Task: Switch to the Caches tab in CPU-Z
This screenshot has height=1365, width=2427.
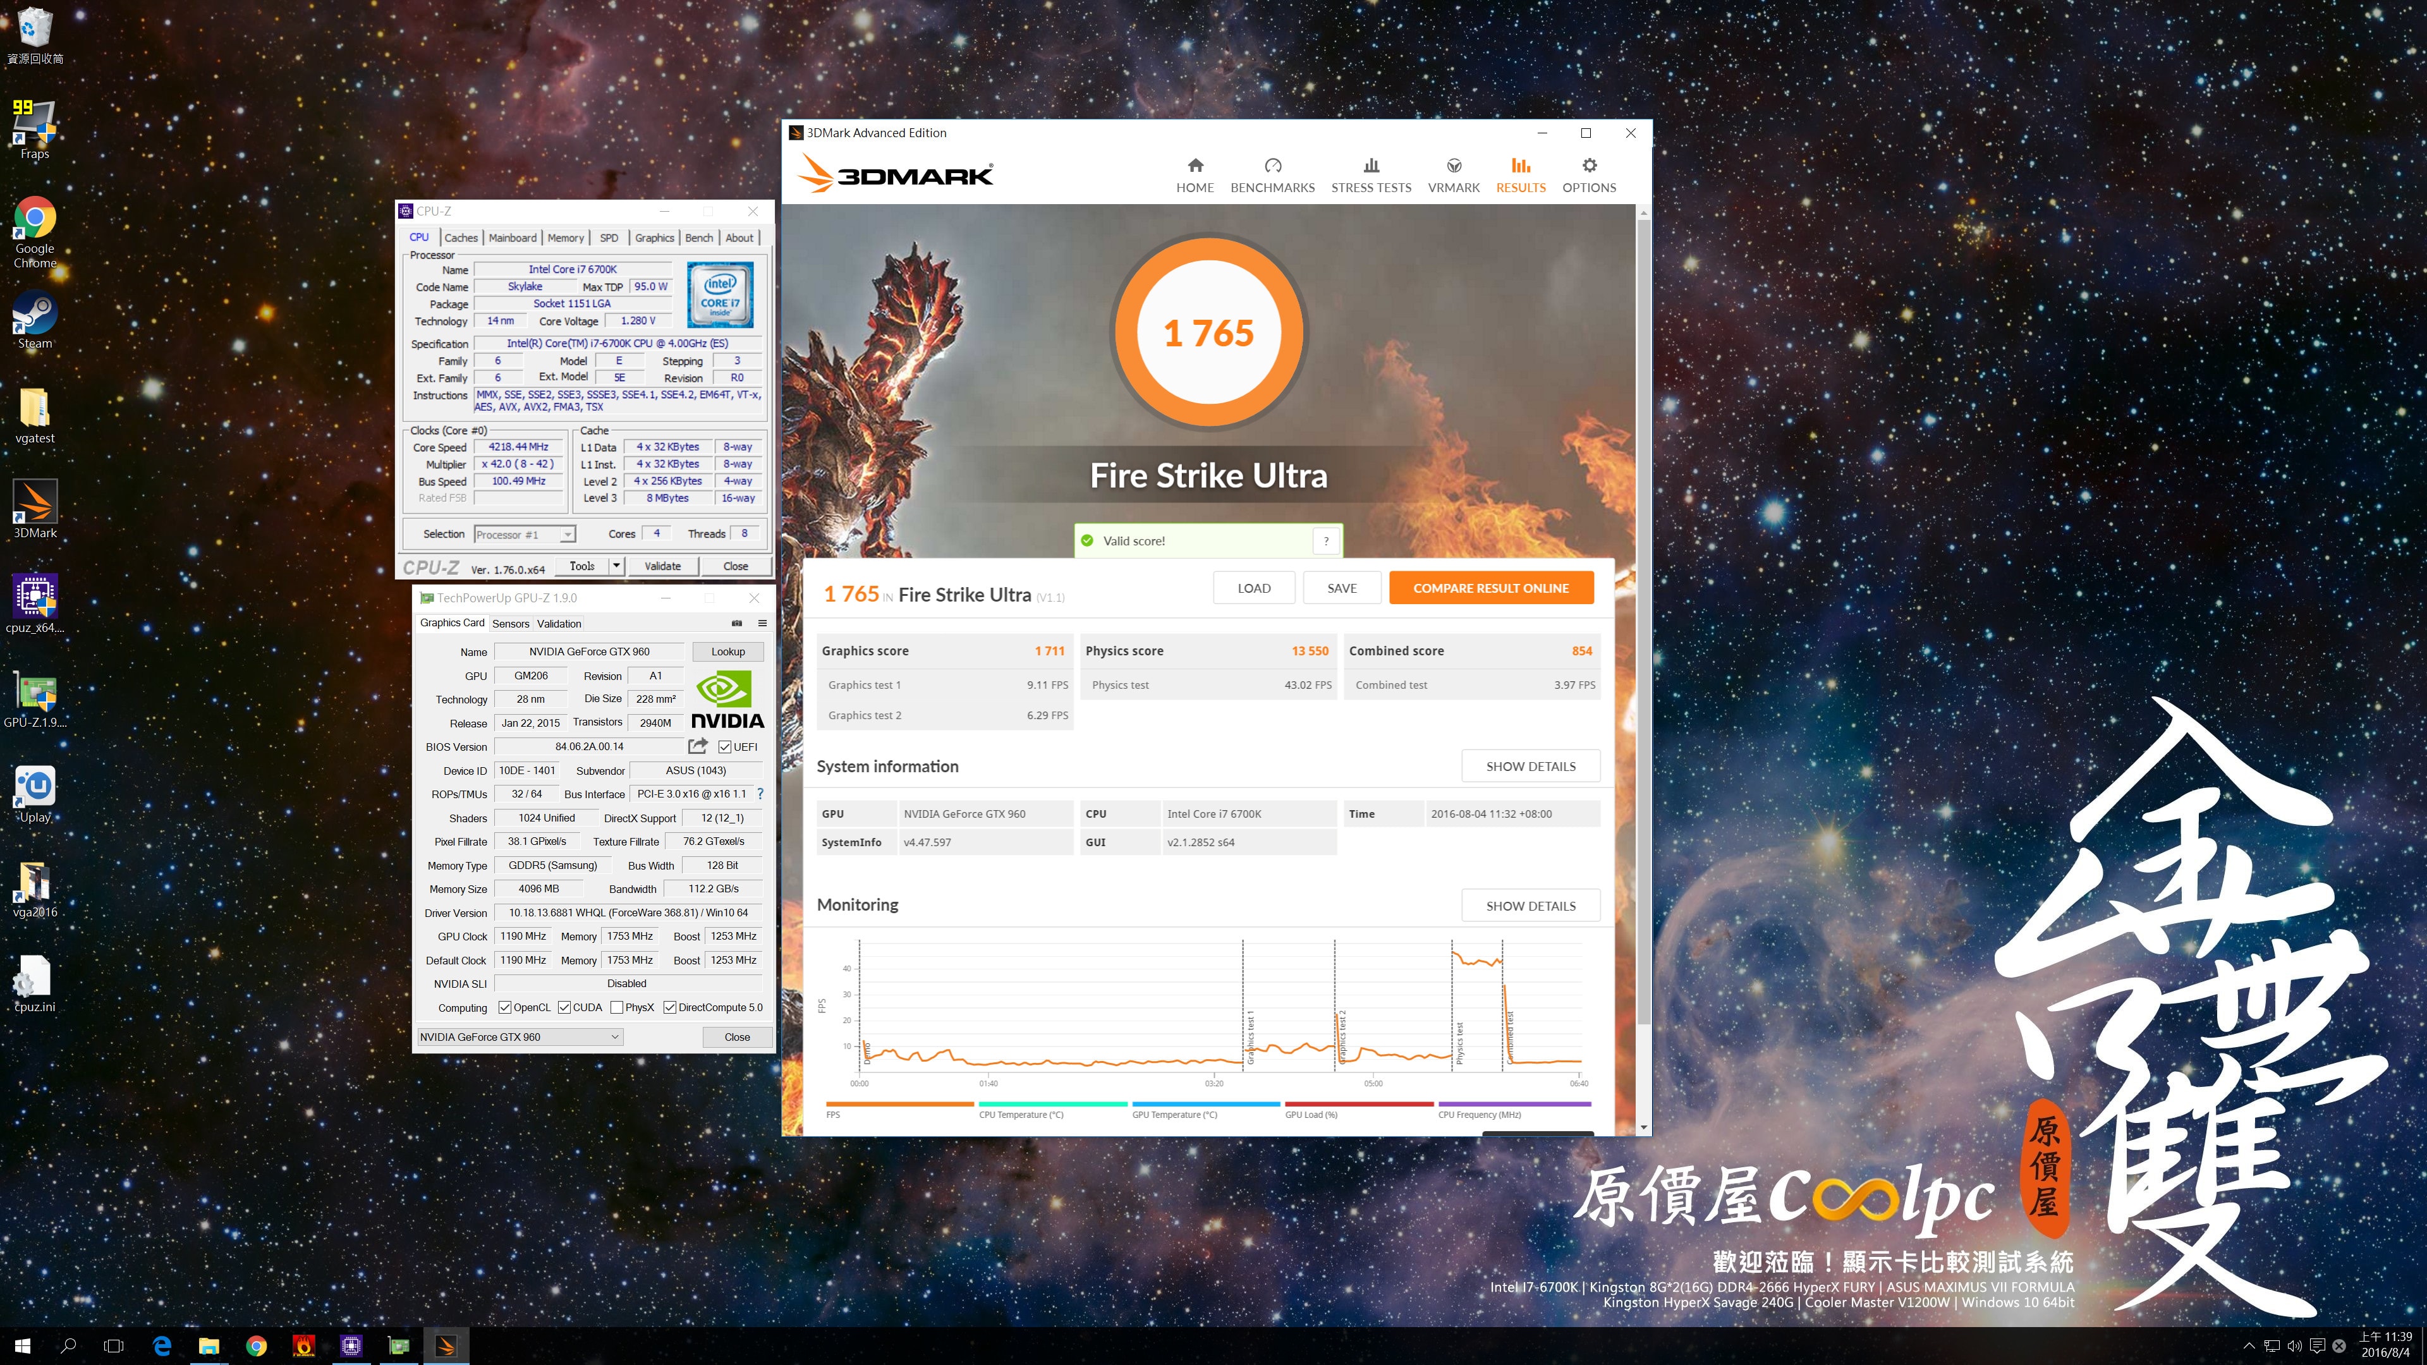Action: [x=461, y=238]
